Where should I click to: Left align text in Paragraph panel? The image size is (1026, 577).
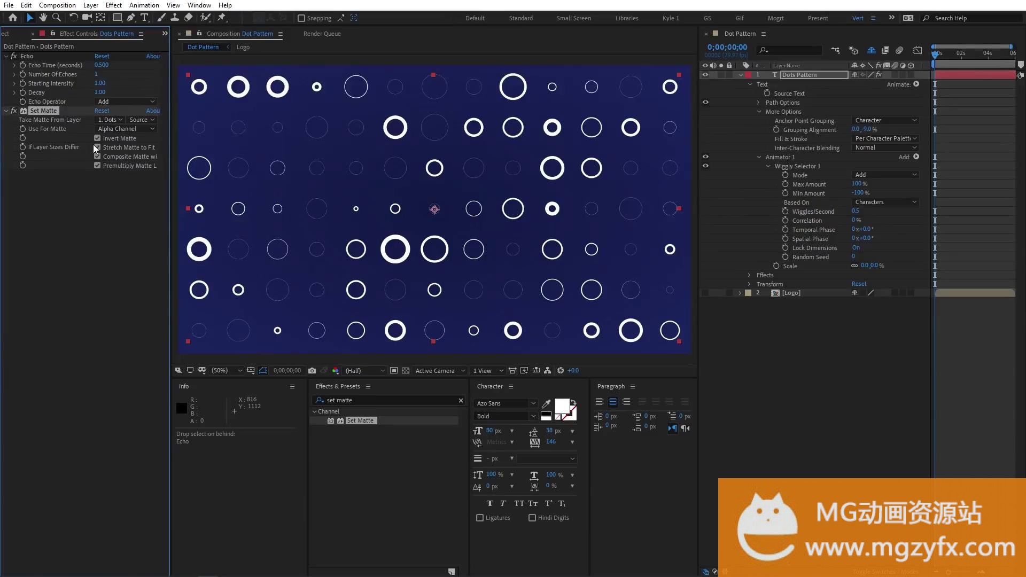point(600,402)
